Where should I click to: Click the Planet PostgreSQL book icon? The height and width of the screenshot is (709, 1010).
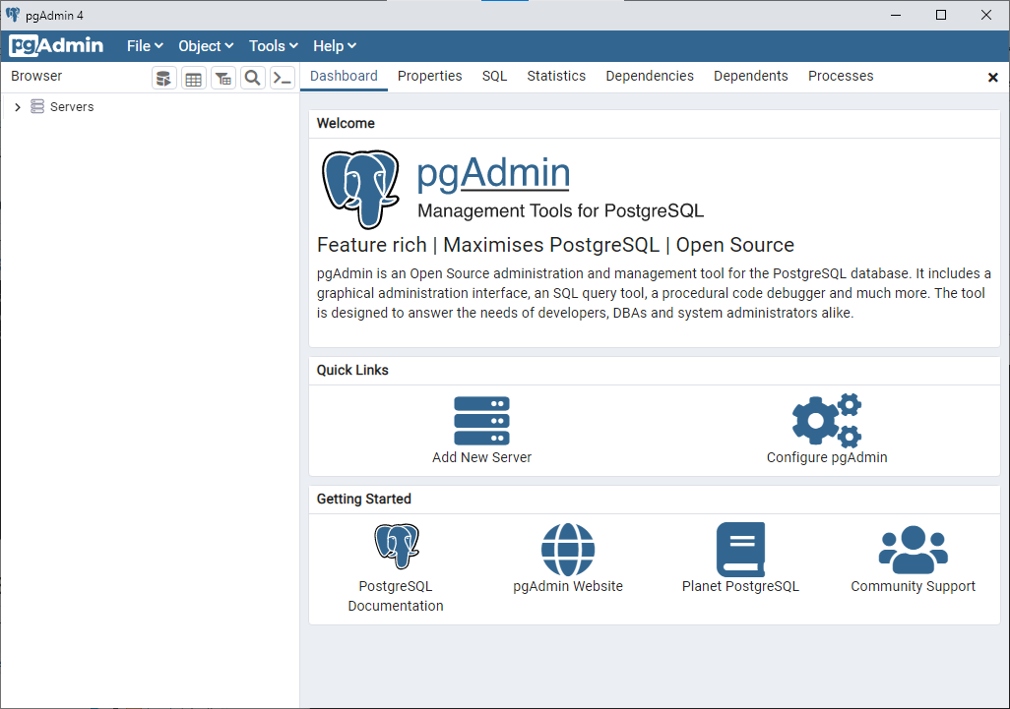(740, 550)
